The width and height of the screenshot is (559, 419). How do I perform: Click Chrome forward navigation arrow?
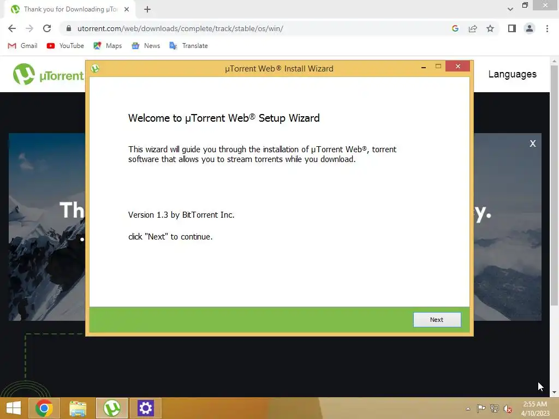(x=29, y=28)
